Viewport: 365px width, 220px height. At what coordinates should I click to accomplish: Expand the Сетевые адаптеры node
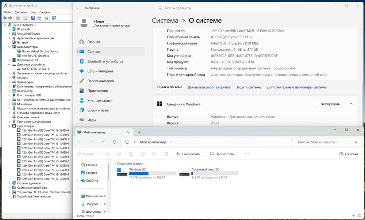(x=9, y=183)
